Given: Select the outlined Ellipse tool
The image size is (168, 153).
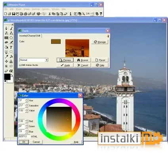Looking at the screenshot, I should point(11,38).
